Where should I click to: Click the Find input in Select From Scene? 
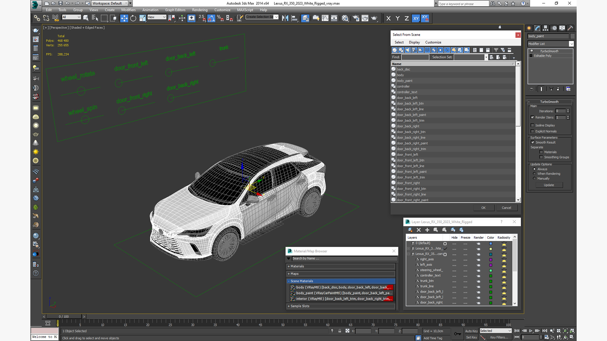coord(415,57)
